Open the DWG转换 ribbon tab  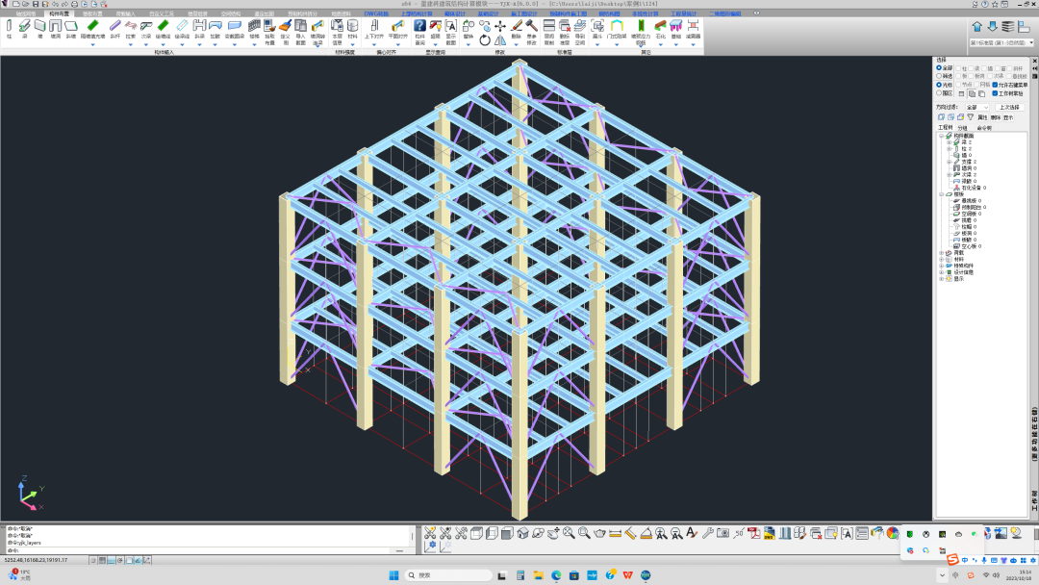[376, 13]
